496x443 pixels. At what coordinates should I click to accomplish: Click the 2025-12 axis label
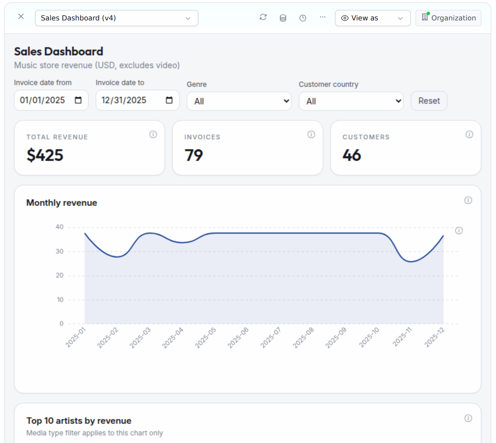click(x=434, y=337)
